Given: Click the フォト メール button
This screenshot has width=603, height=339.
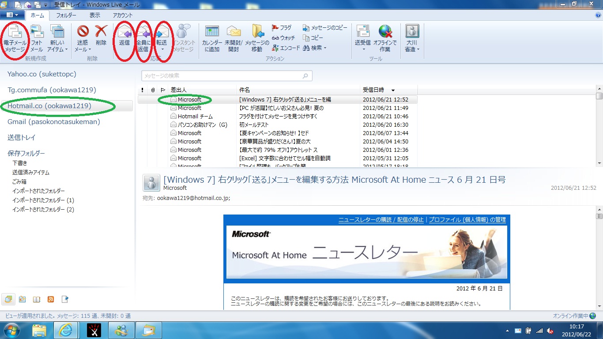Looking at the screenshot, I should (x=37, y=38).
